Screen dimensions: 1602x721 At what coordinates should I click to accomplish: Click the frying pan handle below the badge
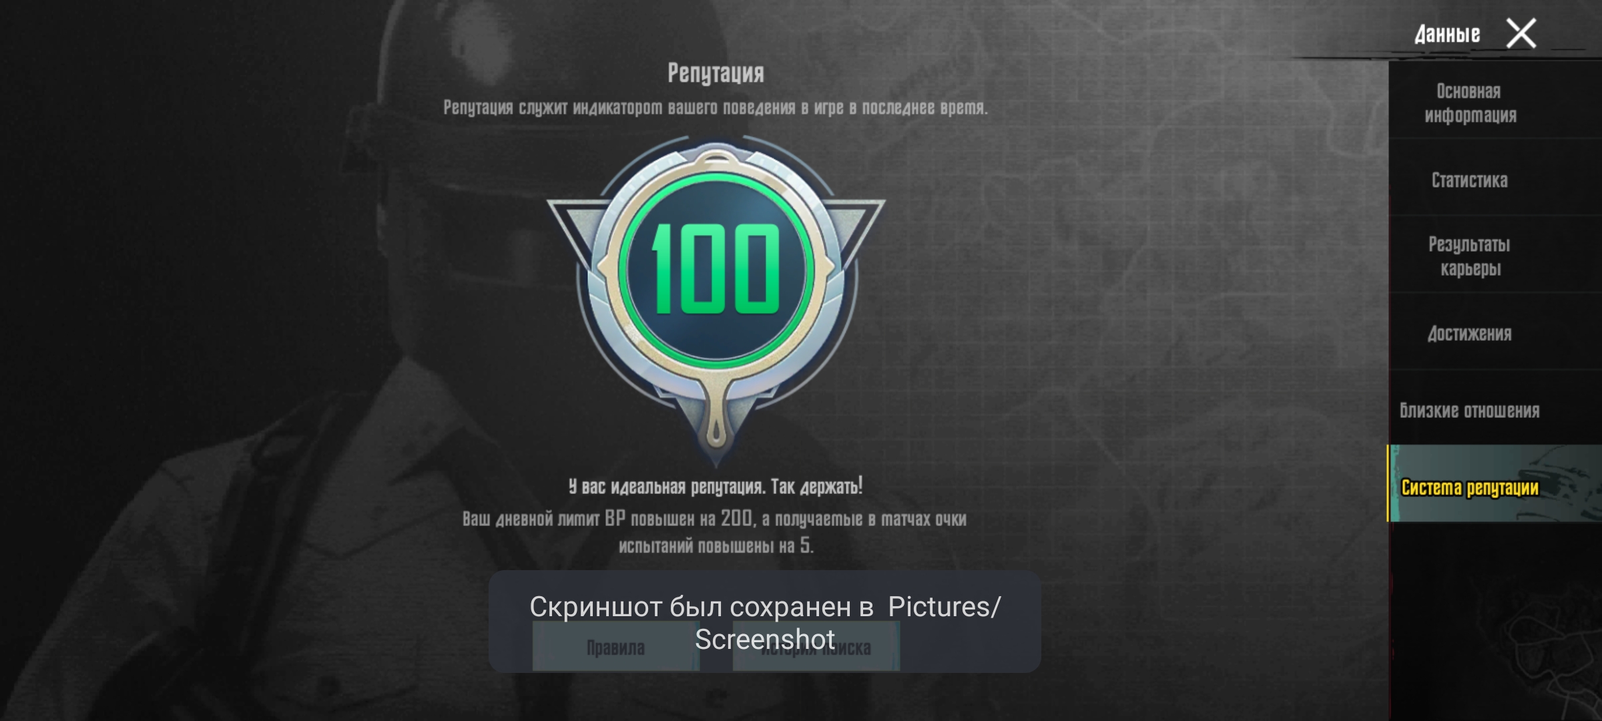pyautogui.click(x=716, y=421)
